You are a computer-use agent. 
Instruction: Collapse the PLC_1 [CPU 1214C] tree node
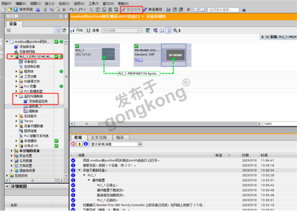[11, 56]
